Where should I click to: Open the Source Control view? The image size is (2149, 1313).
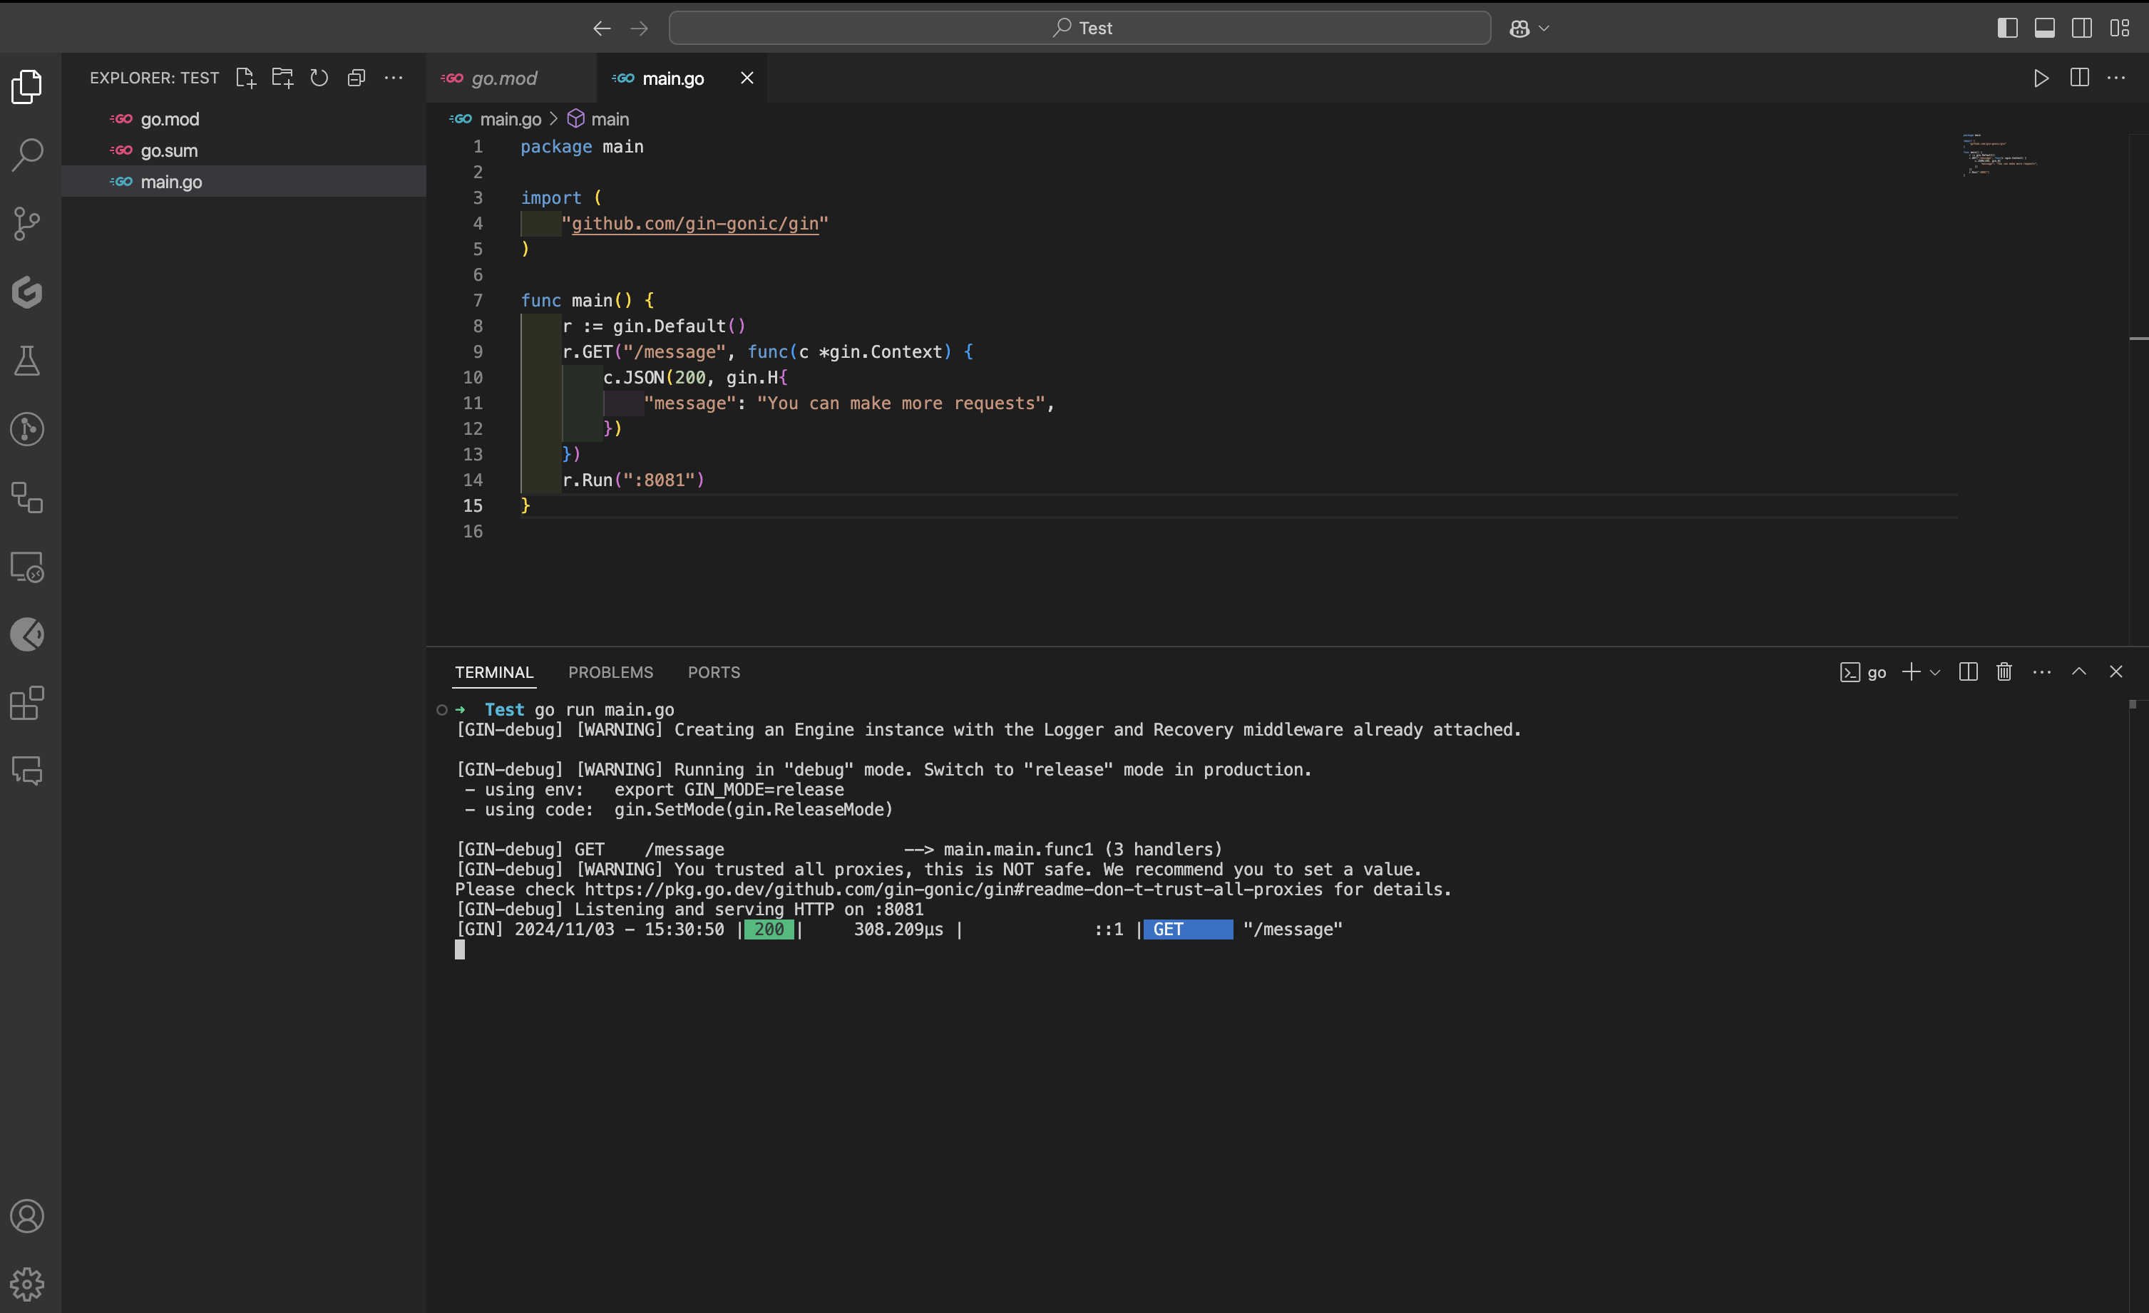pyautogui.click(x=27, y=224)
